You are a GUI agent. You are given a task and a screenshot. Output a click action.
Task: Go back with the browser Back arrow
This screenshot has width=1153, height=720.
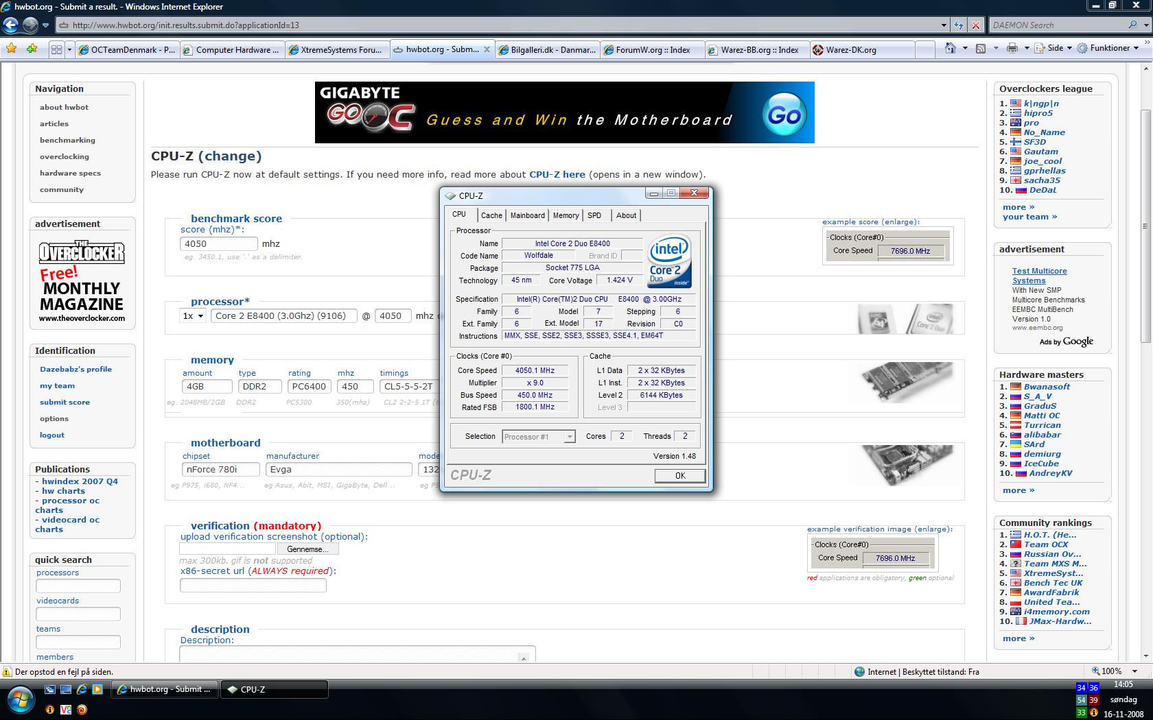pyautogui.click(x=10, y=25)
